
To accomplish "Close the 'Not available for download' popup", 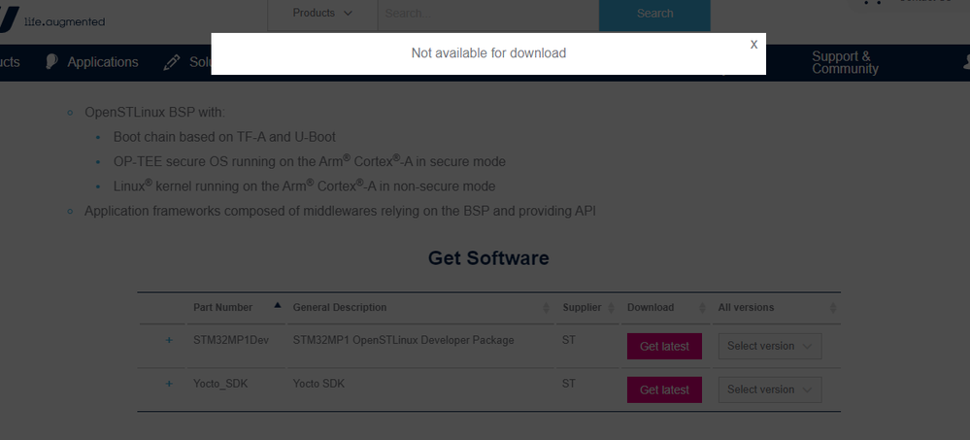I will click(x=753, y=45).
